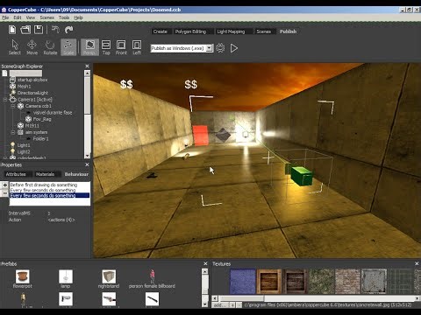The height and width of the screenshot is (315, 421).
Task: Select Camera1 [Active] in SceneGraph
Action: [x=35, y=100]
